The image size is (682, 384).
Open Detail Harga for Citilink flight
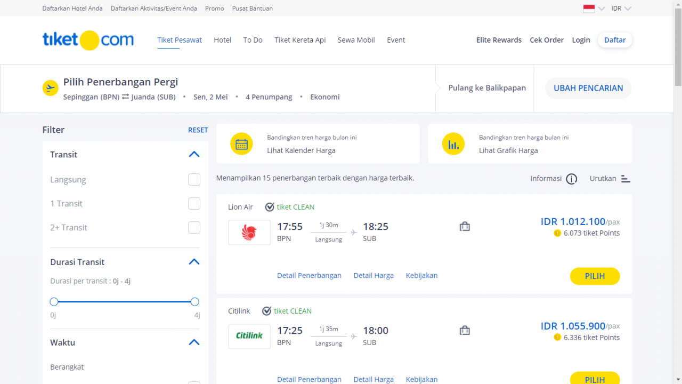click(374, 379)
